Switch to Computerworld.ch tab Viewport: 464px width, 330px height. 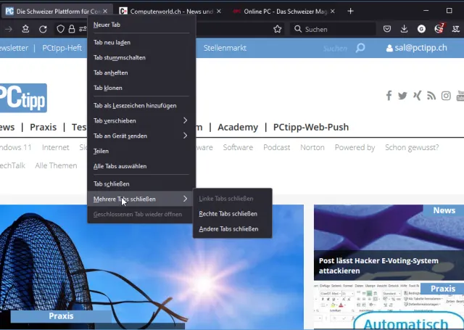click(x=170, y=12)
